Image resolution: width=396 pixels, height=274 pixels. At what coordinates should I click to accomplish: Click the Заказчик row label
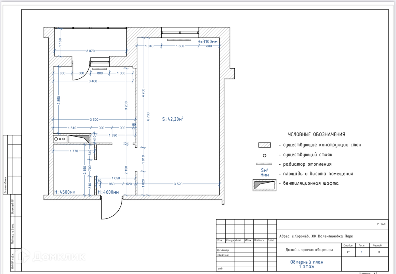coord(223,255)
